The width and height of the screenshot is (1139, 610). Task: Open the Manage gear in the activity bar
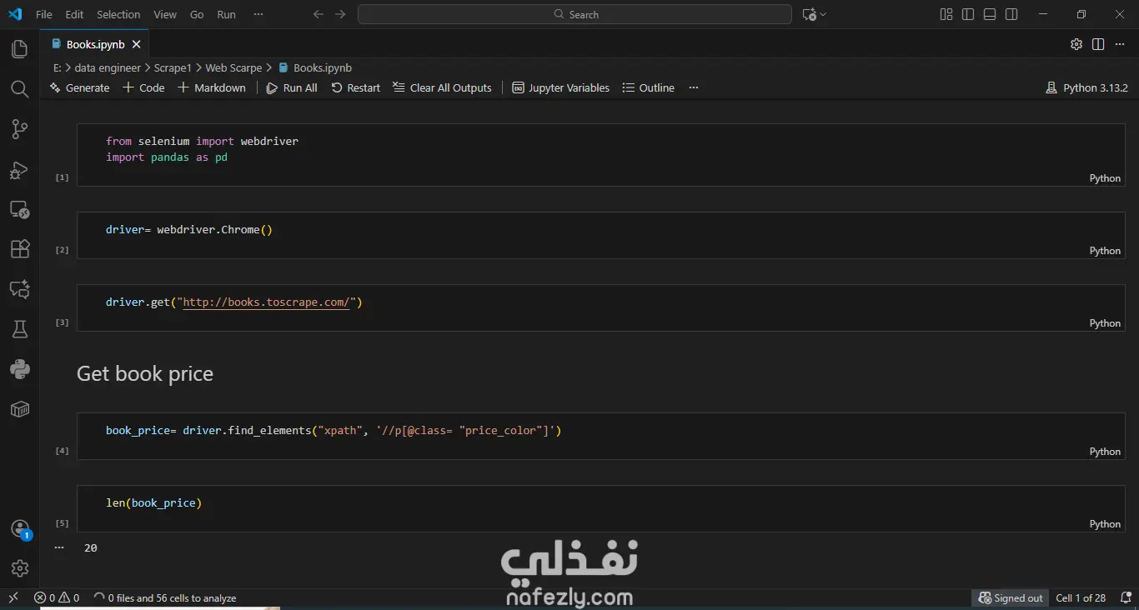click(x=20, y=568)
